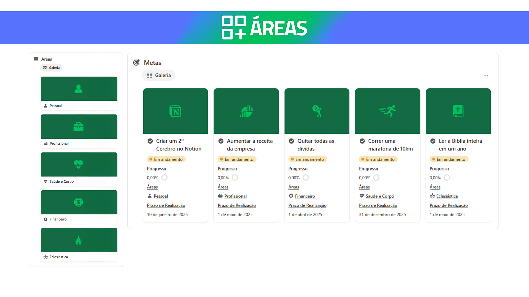This screenshot has width=529, height=297.
Task: Switch to the Galeria view under Metas
Action: (158, 75)
